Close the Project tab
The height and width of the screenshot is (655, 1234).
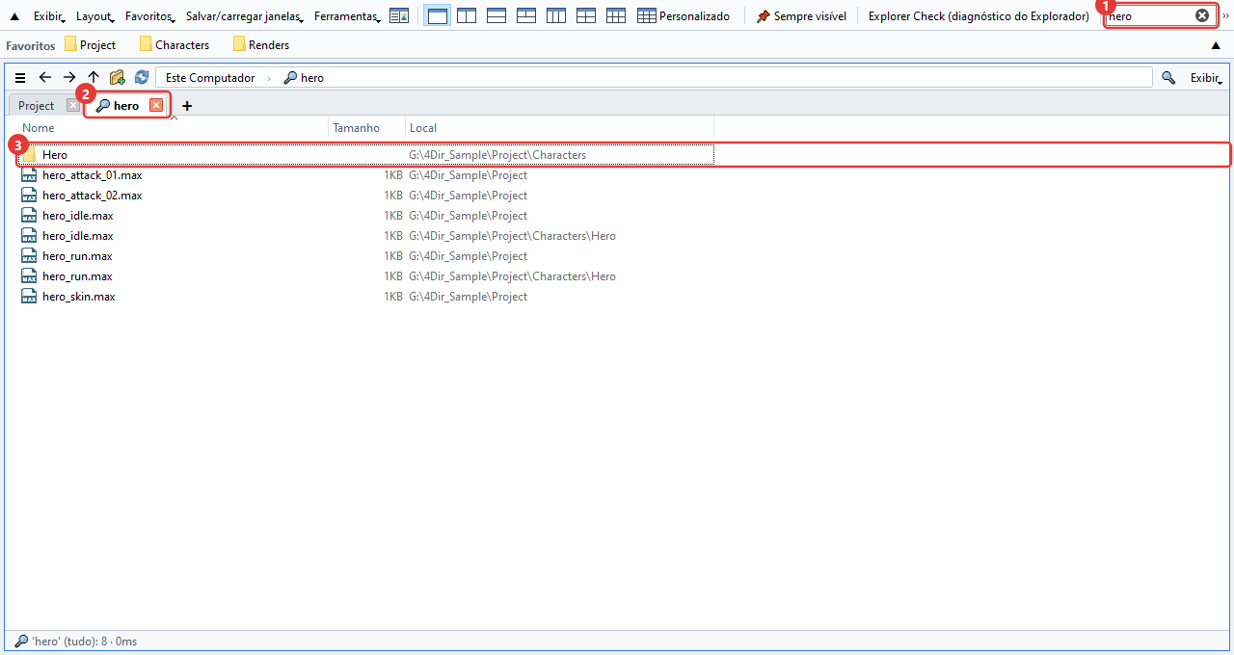click(73, 106)
